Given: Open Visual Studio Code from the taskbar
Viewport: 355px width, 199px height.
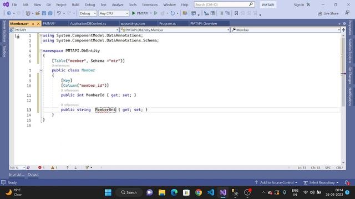Looking at the screenshot, I should tap(211, 192).
